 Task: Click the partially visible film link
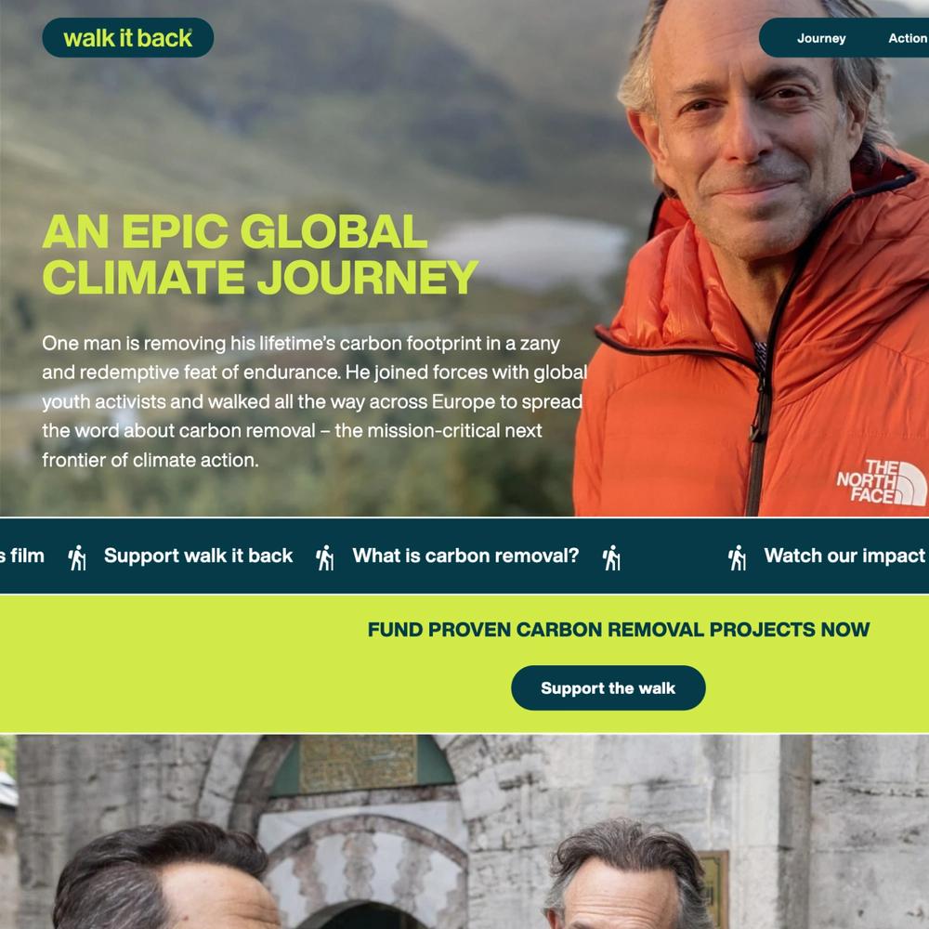pyautogui.click(x=22, y=556)
